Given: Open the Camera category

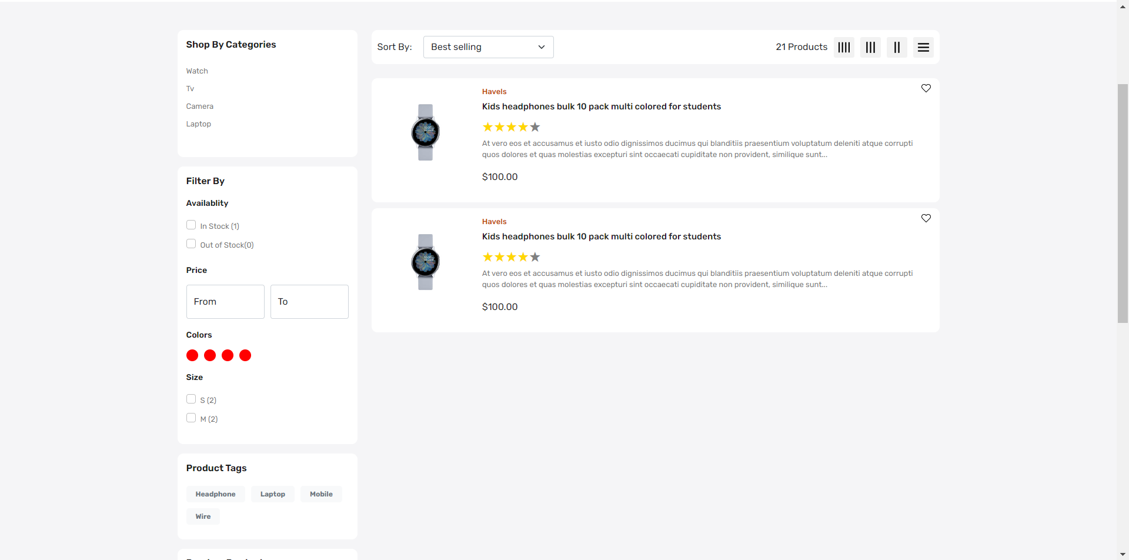Looking at the screenshot, I should [199, 106].
